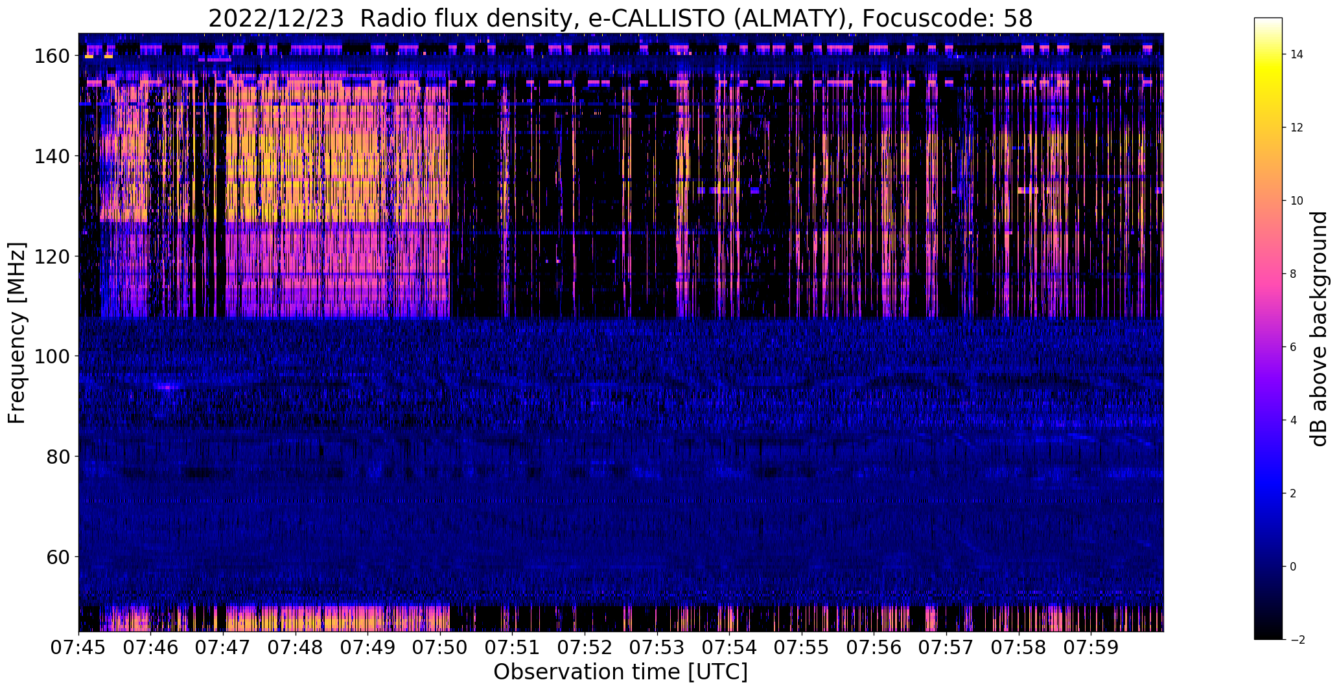Select the 07:57 time tick label
The width and height of the screenshot is (1339, 691).
click(x=946, y=647)
